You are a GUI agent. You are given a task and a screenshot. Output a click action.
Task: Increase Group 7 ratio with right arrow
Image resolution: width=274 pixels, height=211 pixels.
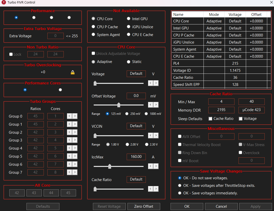click(75, 172)
